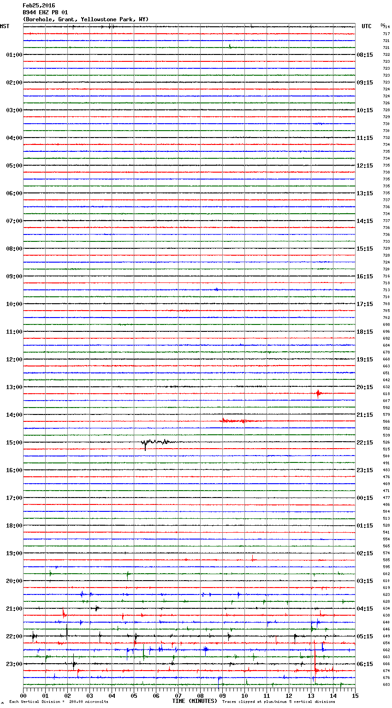Click minute 10 on the time axis
392x708 pixels.
[x=244, y=695]
